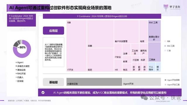
Task: Click the 能源 treemap cell
Action: tap(140, 67)
